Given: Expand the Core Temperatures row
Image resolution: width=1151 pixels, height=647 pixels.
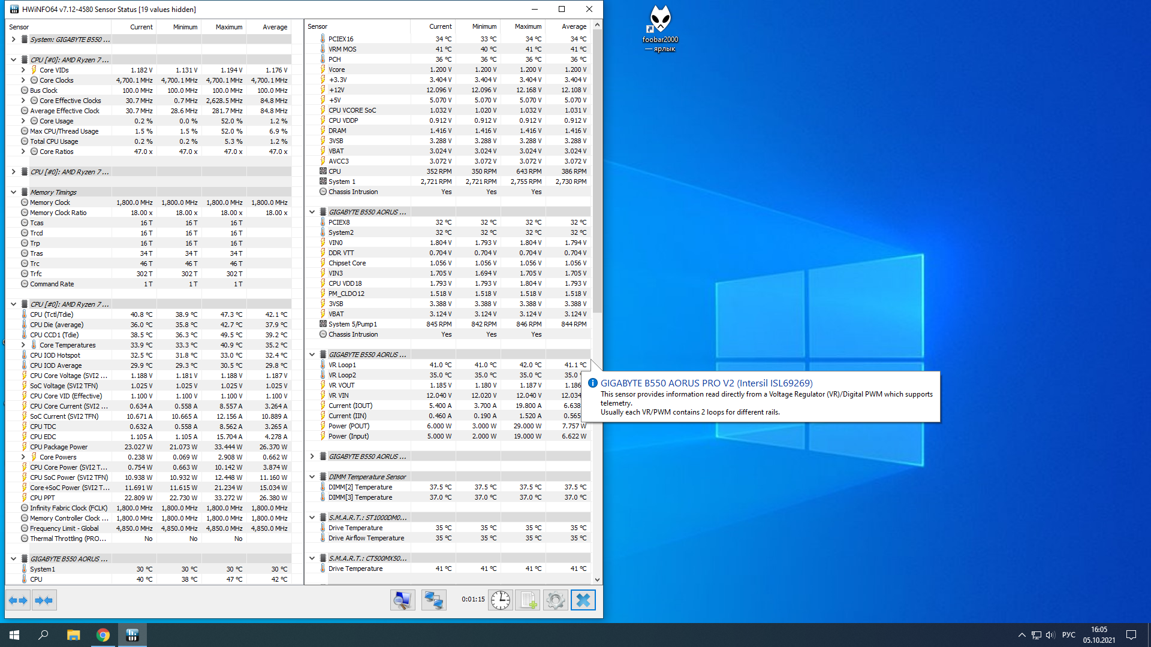Looking at the screenshot, I should (23, 345).
